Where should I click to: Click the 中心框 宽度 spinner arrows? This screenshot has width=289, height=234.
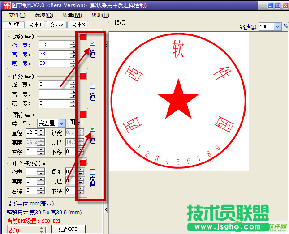[x=81, y=181]
